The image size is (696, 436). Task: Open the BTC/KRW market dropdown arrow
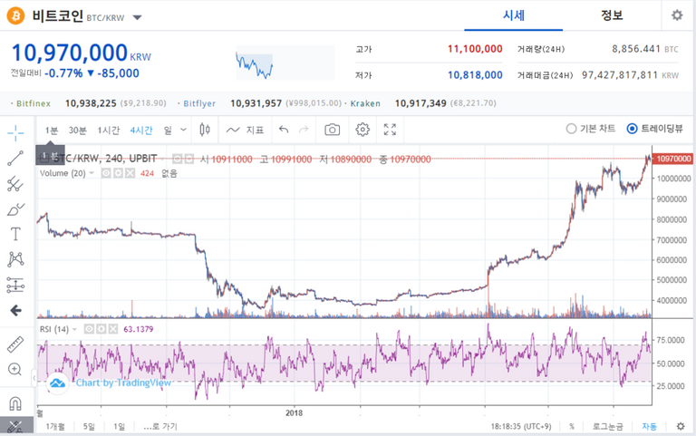click(x=137, y=18)
